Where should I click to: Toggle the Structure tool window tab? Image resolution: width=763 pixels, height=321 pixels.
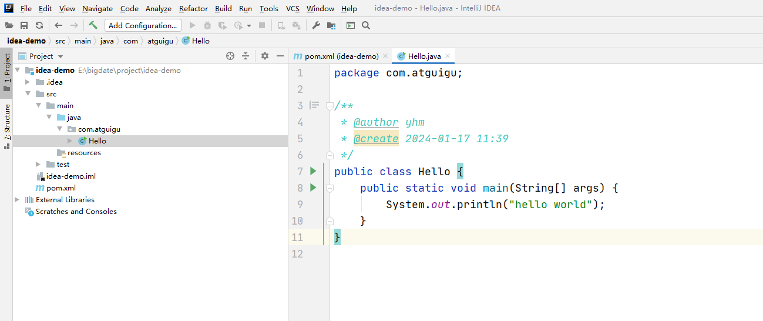tap(7, 125)
